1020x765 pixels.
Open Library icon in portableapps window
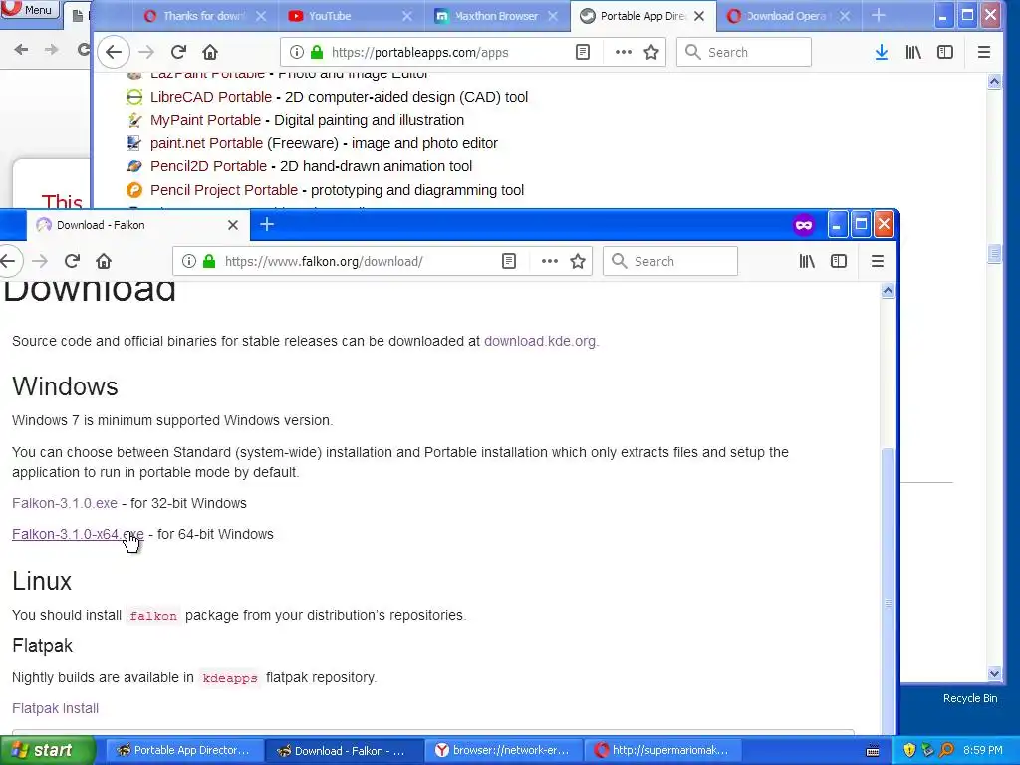(913, 52)
